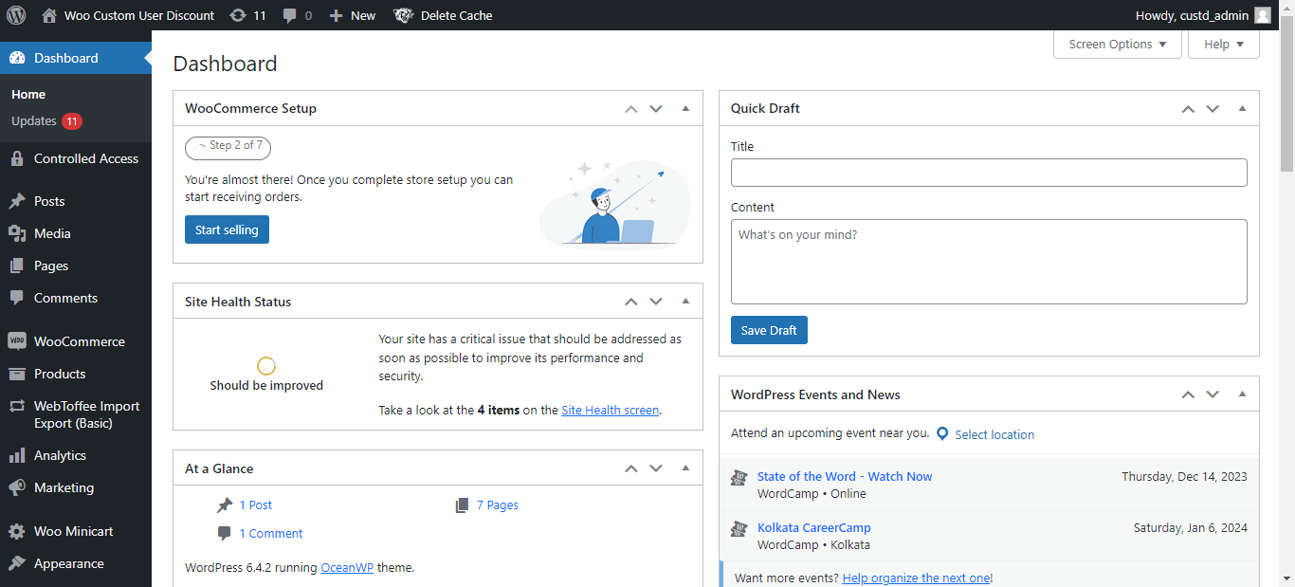Click Help organize the next one link

click(x=916, y=578)
